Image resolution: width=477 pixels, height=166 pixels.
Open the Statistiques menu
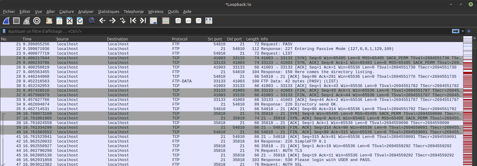point(109,11)
